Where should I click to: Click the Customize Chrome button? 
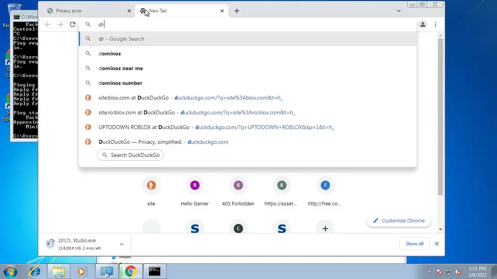(x=399, y=220)
